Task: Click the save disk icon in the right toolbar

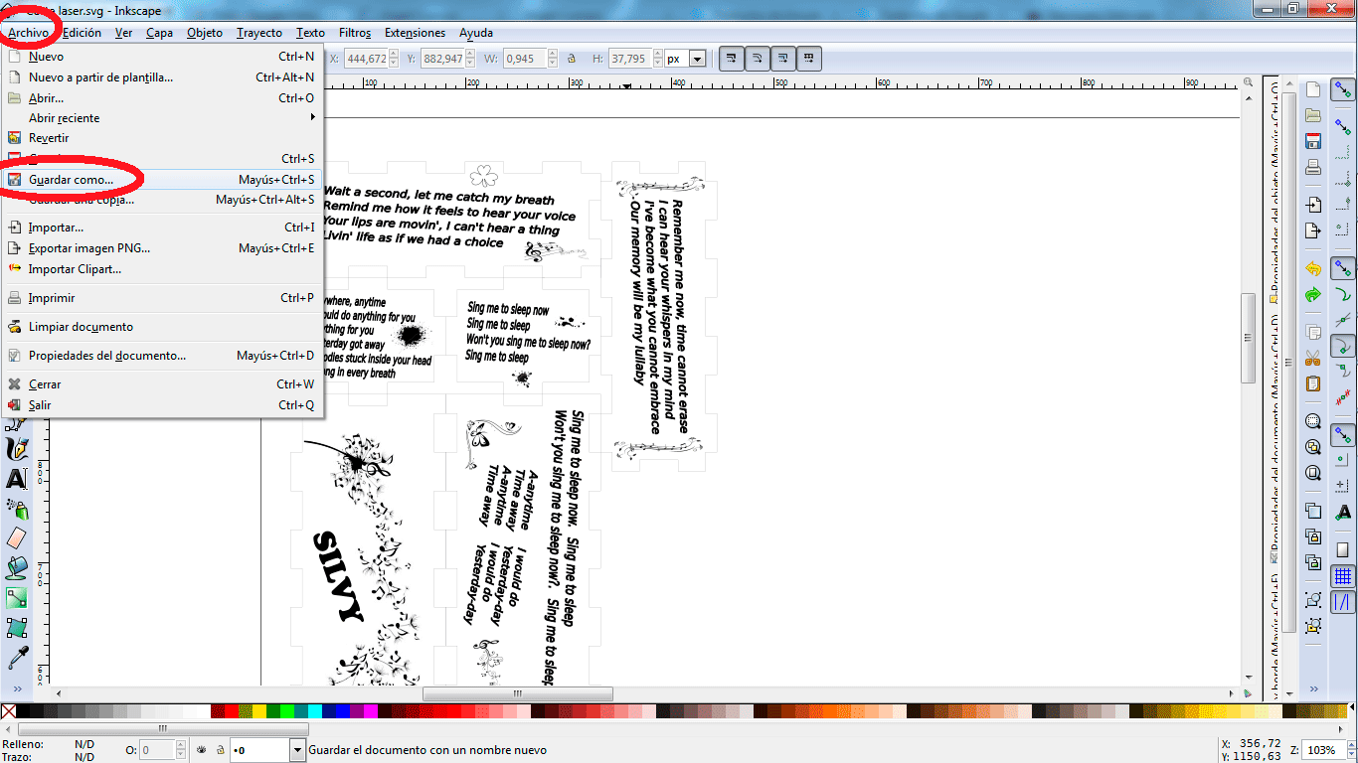Action: point(1313,140)
